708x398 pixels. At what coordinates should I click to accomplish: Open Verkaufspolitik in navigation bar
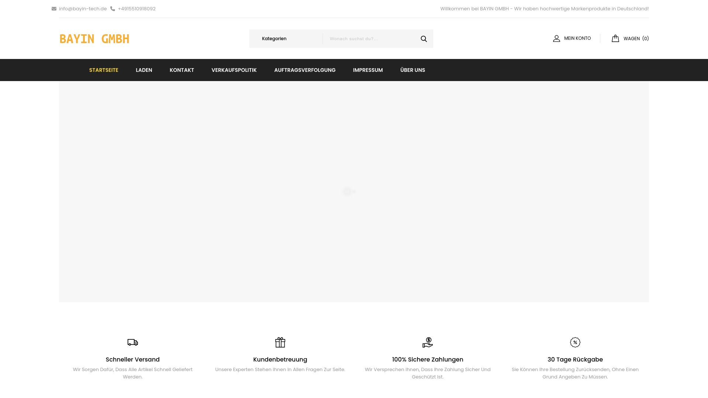pyautogui.click(x=234, y=70)
